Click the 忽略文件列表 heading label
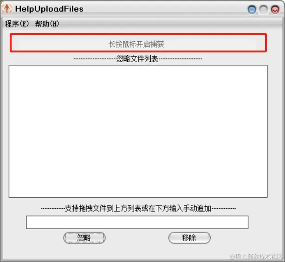Image resolution: width=285 pixels, height=262 pixels. (x=137, y=59)
